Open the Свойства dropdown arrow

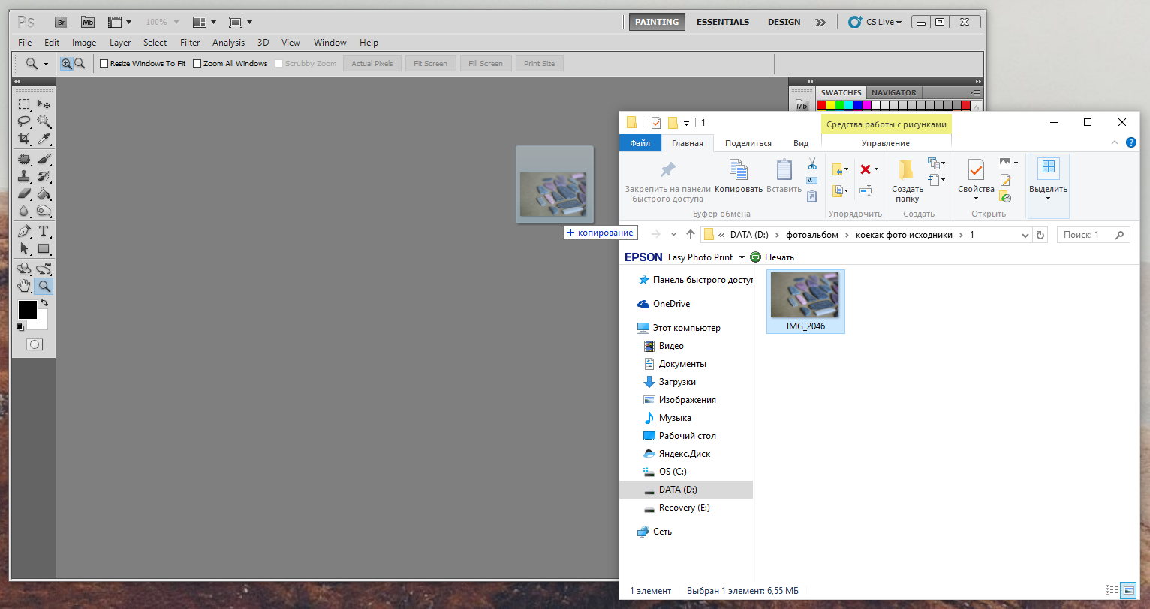[x=976, y=198]
